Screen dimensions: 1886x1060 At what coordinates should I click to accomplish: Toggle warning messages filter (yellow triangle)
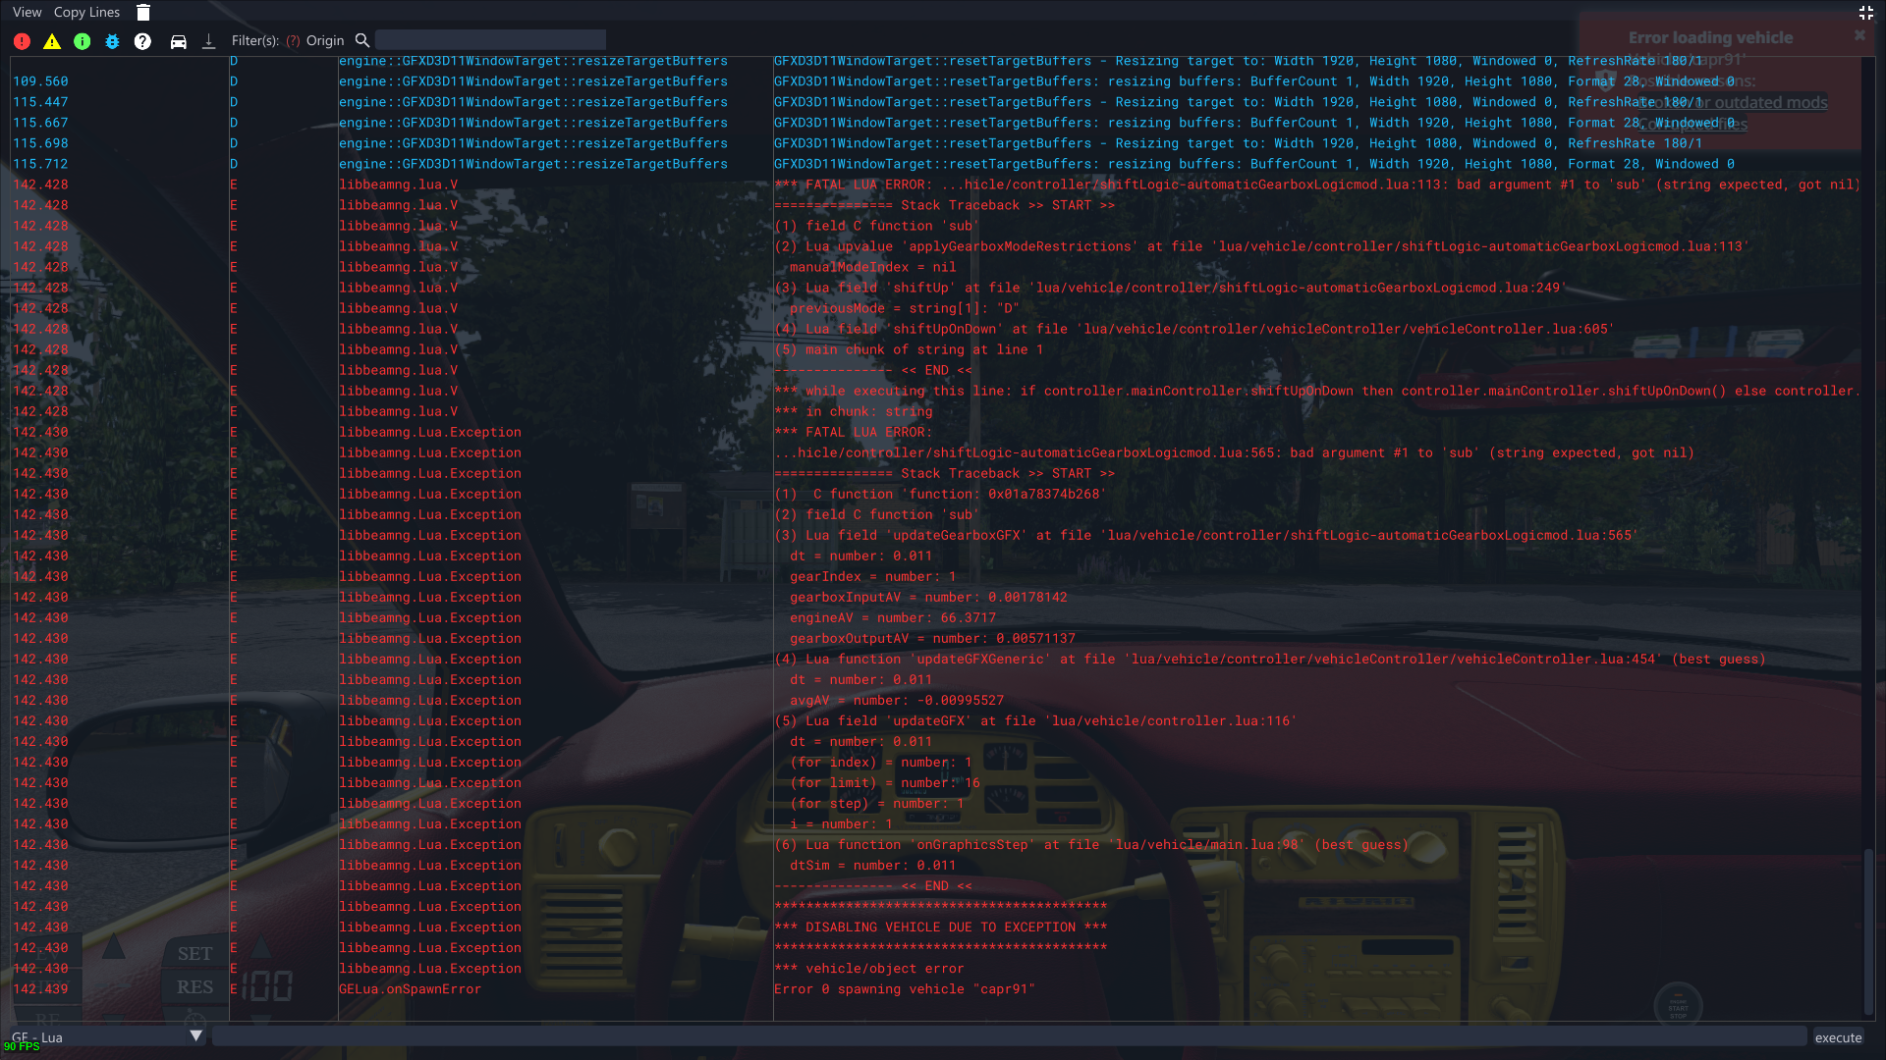click(52, 41)
